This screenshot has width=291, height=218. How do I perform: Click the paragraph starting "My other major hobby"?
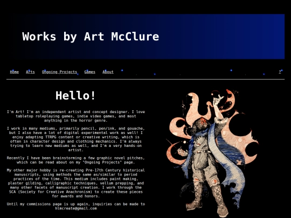pyautogui.click(x=76, y=183)
